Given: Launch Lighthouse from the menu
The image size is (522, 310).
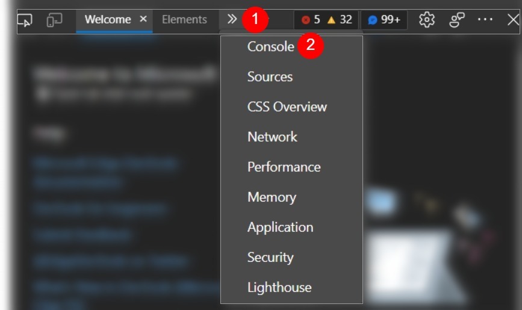Looking at the screenshot, I should [279, 287].
